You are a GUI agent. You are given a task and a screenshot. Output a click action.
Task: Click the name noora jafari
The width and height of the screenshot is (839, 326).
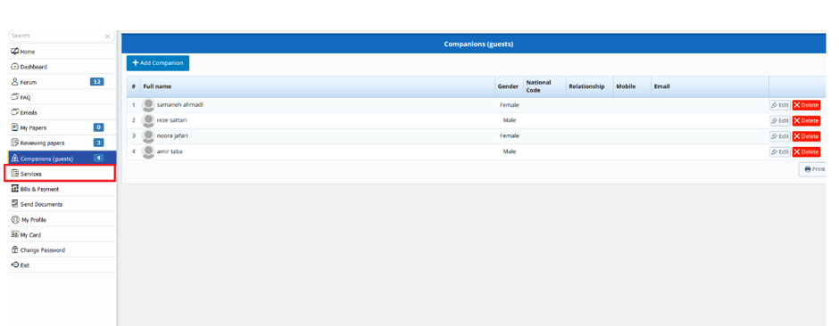[x=172, y=136]
